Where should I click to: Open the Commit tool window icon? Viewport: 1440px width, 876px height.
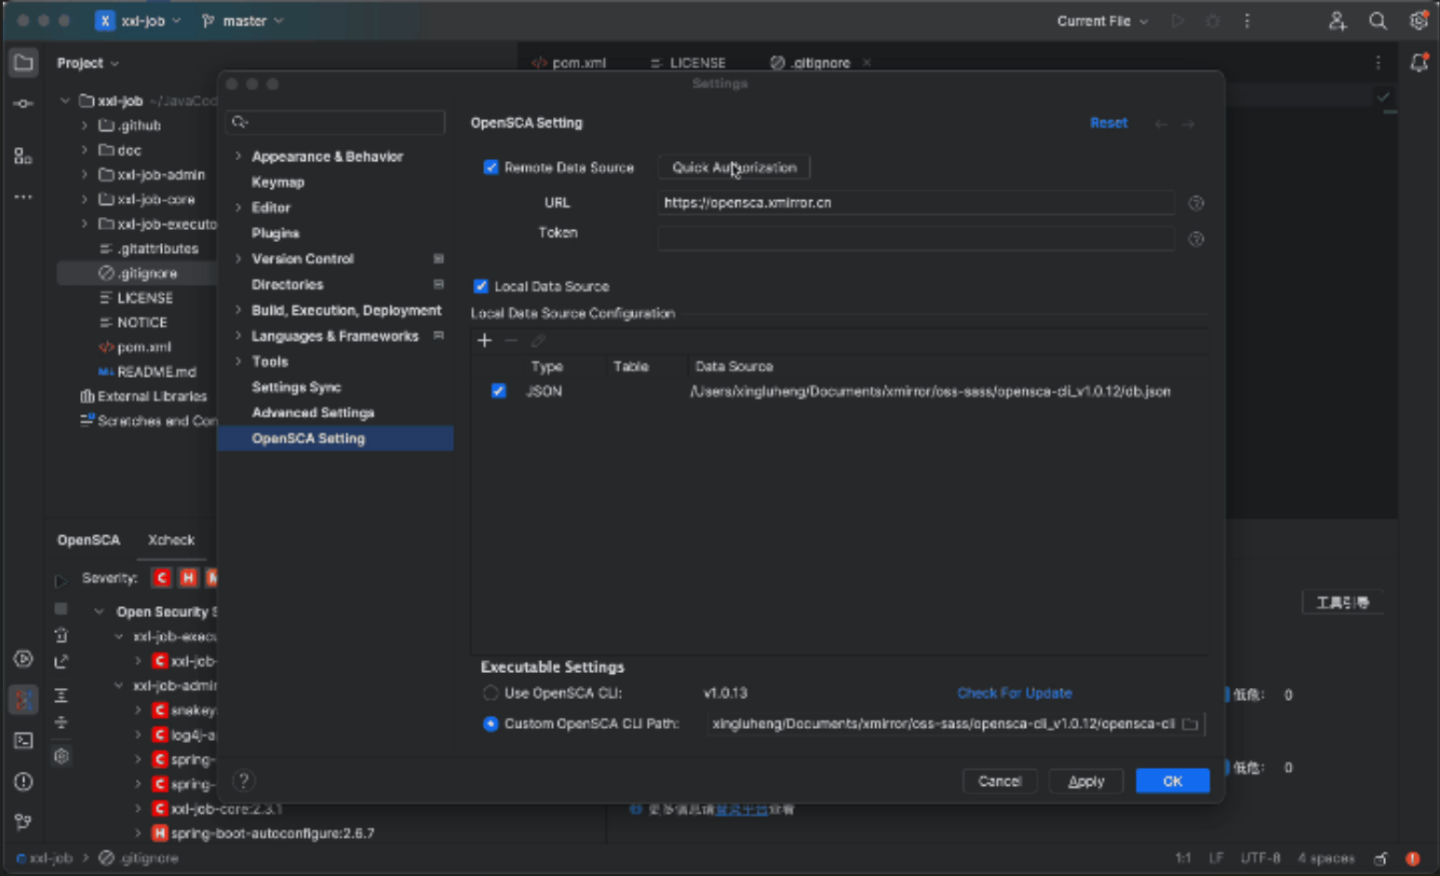[23, 103]
